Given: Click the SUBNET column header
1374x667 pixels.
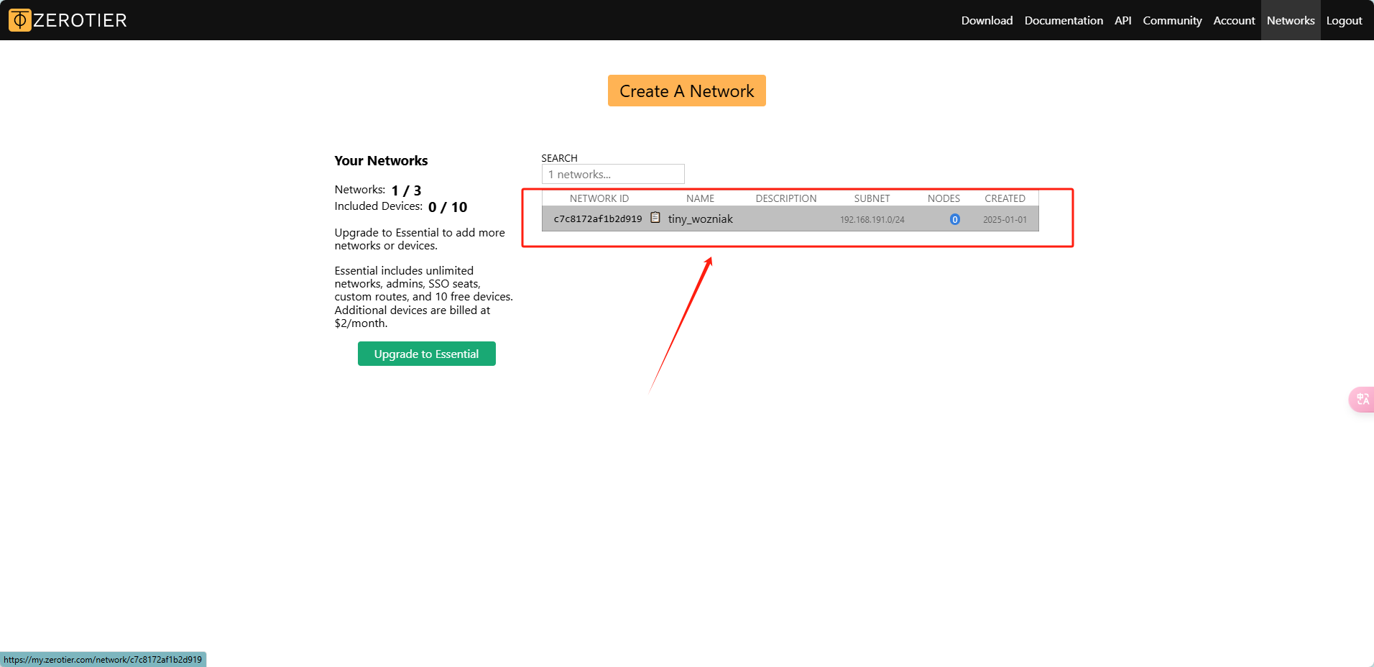Looking at the screenshot, I should click(872, 198).
